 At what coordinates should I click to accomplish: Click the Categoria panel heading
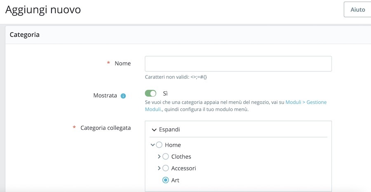[x=25, y=35]
